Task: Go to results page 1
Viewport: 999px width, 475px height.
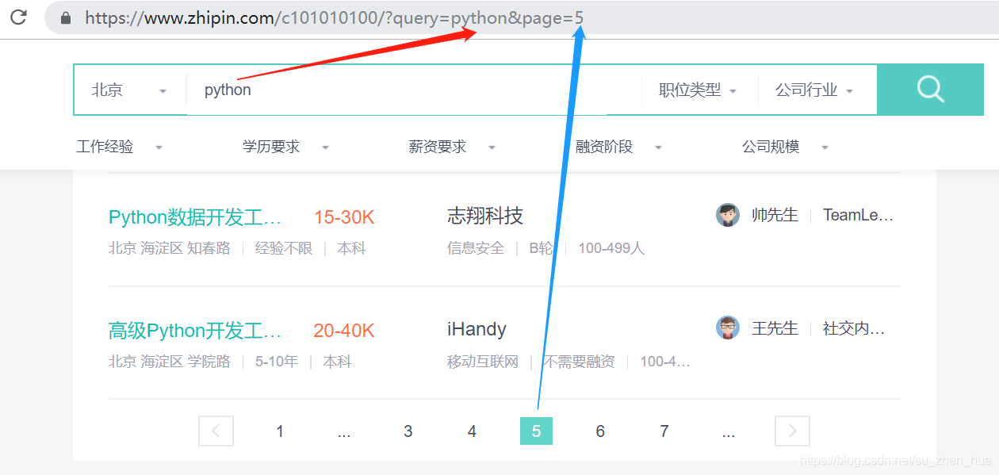Action: tap(280, 431)
